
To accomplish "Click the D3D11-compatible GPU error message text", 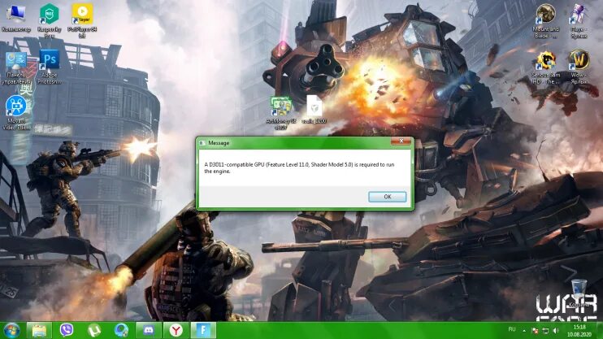I will pos(299,167).
